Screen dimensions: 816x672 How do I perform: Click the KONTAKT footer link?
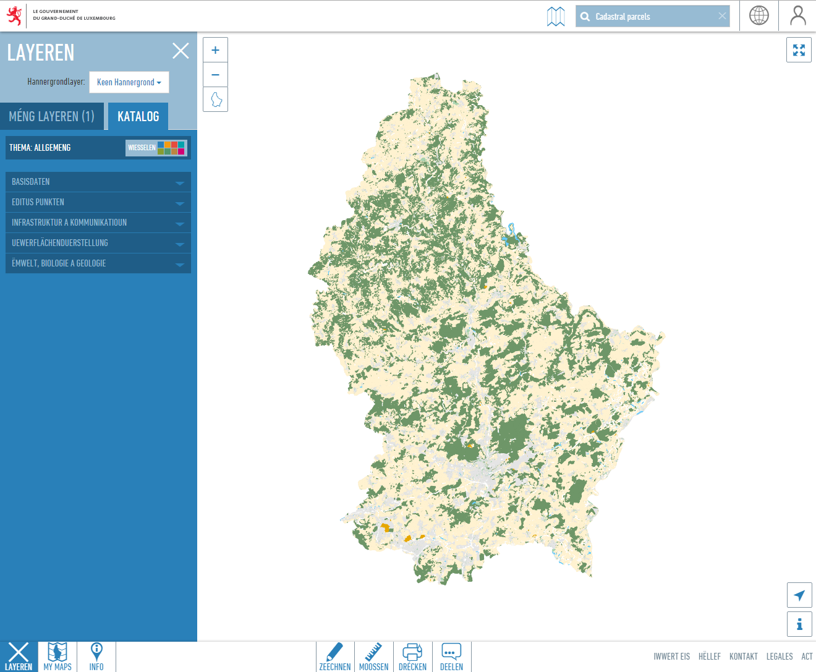743,656
